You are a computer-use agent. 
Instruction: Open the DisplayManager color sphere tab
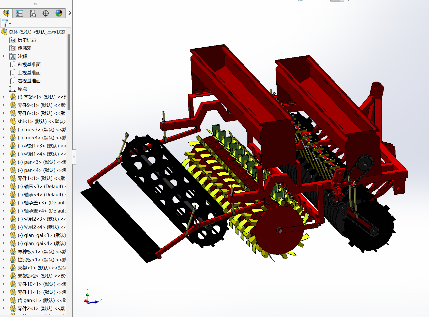[59, 13]
